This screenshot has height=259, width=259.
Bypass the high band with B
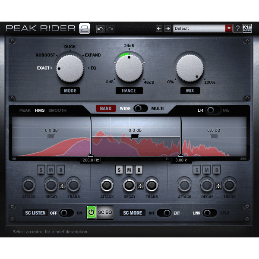[x=217, y=170]
